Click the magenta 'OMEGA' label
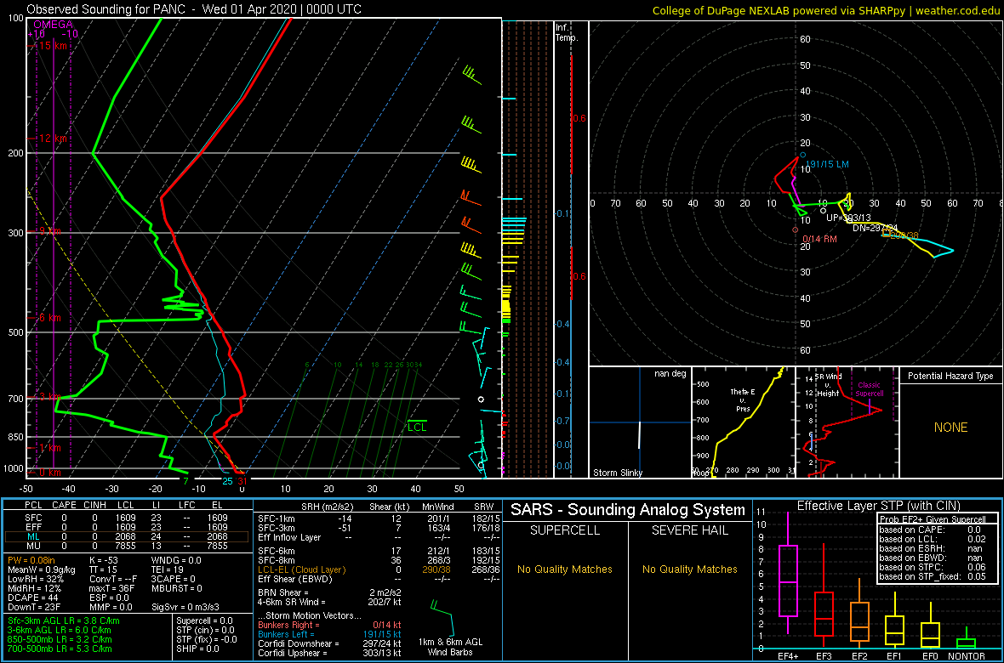This screenshot has width=1004, height=663. [x=53, y=25]
